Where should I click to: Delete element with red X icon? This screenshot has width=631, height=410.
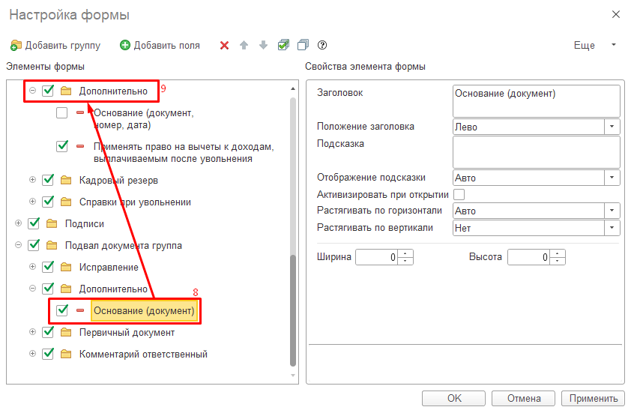pos(225,46)
